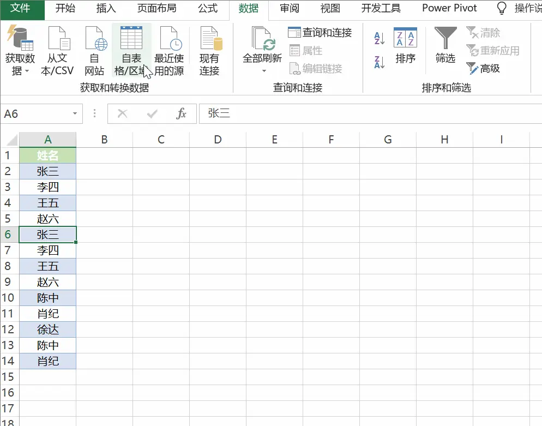
Task: Sort A to Z ascending
Action: [379, 38]
